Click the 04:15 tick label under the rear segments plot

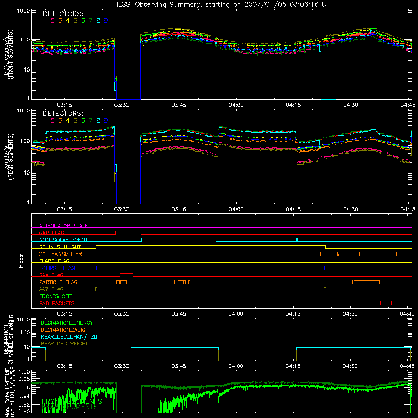(293, 210)
